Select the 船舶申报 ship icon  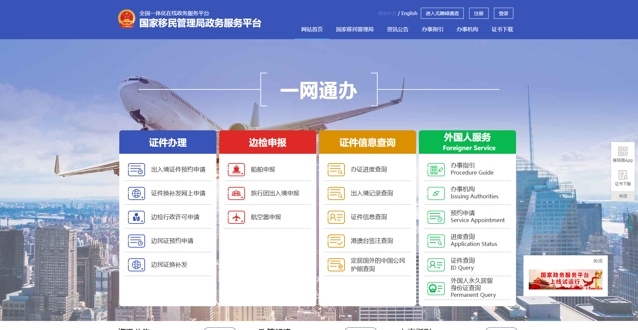click(x=237, y=170)
